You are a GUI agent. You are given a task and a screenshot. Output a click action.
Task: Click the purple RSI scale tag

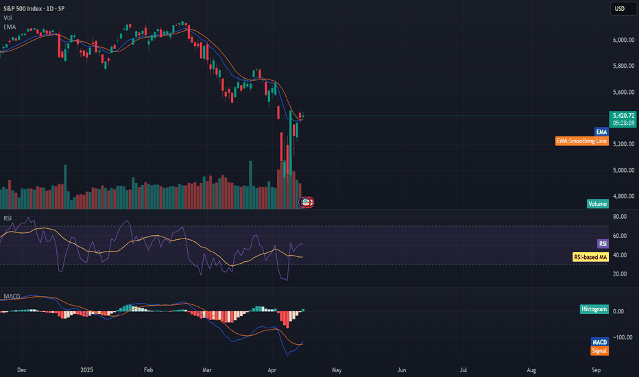(x=603, y=244)
